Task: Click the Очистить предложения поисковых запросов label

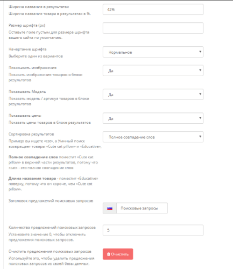Action: click(x=50, y=252)
